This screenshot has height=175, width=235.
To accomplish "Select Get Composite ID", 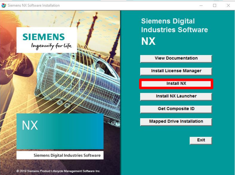I will pos(176,109).
